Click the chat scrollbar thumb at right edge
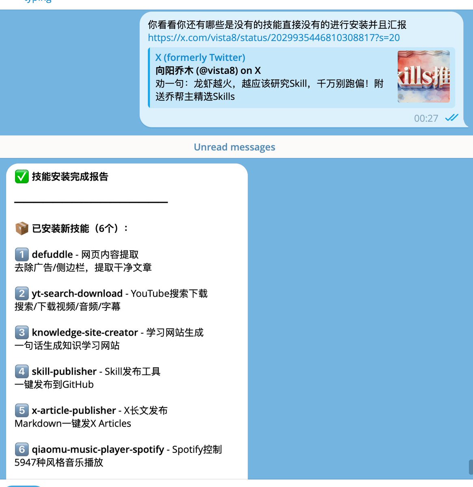This screenshot has width=473, height=487. click(471, 467)
